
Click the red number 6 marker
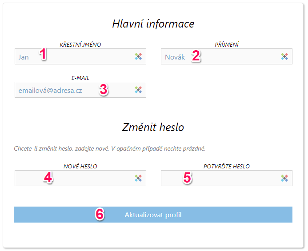pos(100,214)
